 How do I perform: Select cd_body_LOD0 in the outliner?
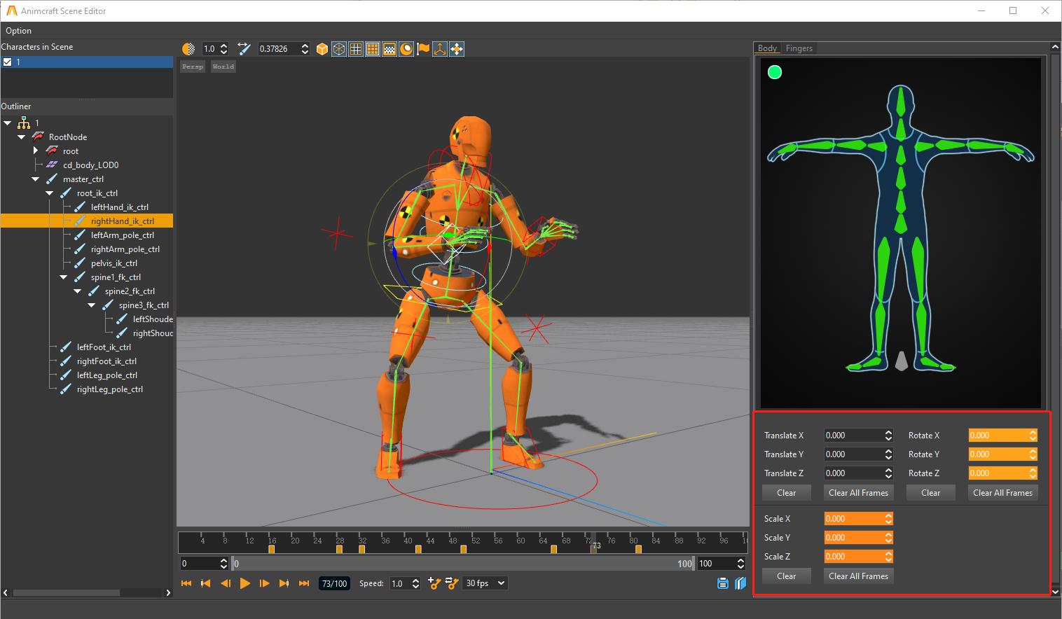[x=90, y=165]
